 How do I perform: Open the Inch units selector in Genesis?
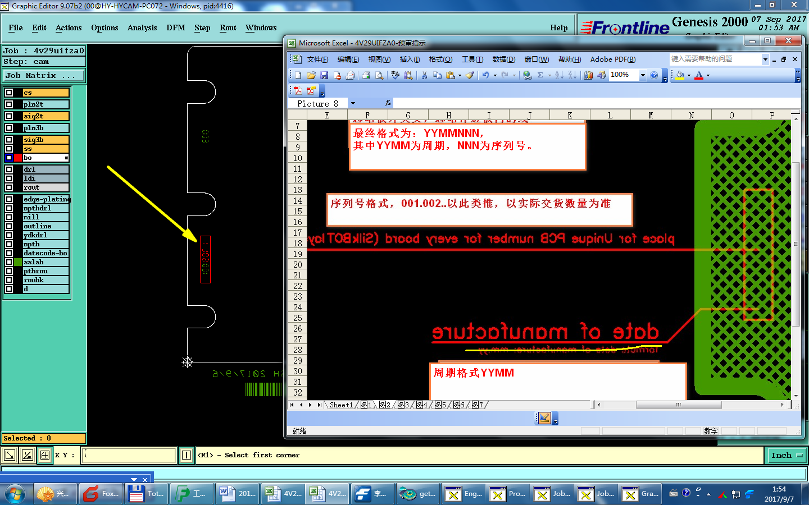pos(787,455)
